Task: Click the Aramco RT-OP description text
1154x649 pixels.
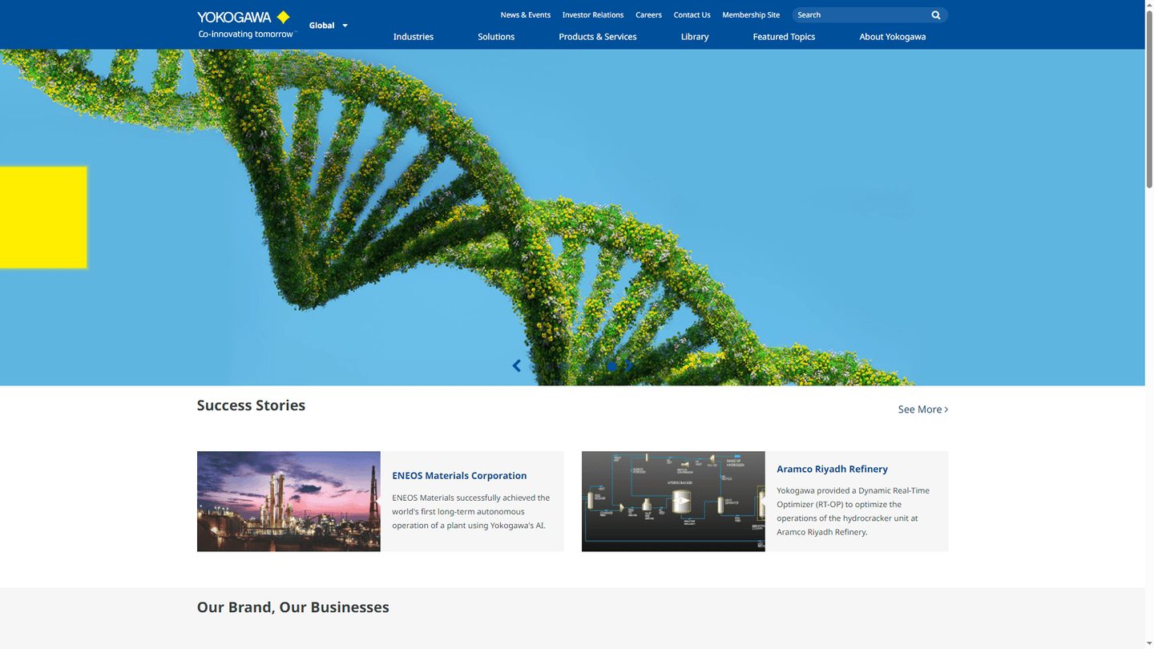Action: (853, 511)
